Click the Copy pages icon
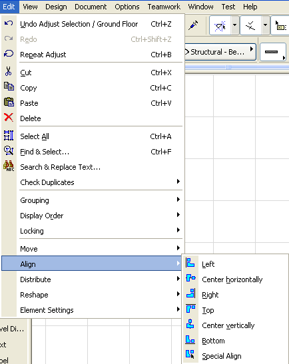This screenshot has height=364, width=289. pyautogui.click(x=9, y=87)
